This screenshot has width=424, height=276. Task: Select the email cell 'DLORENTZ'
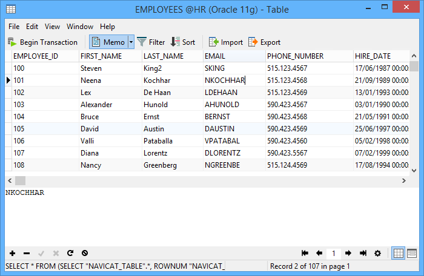pos(234,153)
